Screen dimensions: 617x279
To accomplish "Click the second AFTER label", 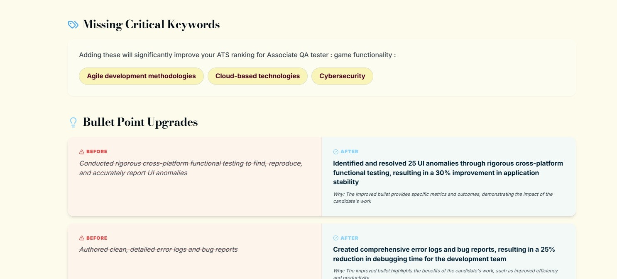I will click(x=349, y=238).
